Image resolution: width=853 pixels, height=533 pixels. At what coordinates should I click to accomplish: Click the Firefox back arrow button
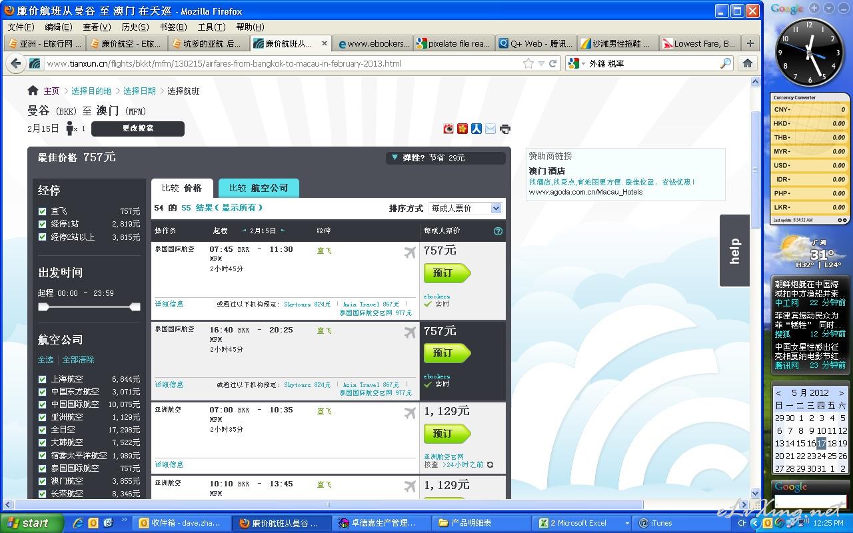15,63
